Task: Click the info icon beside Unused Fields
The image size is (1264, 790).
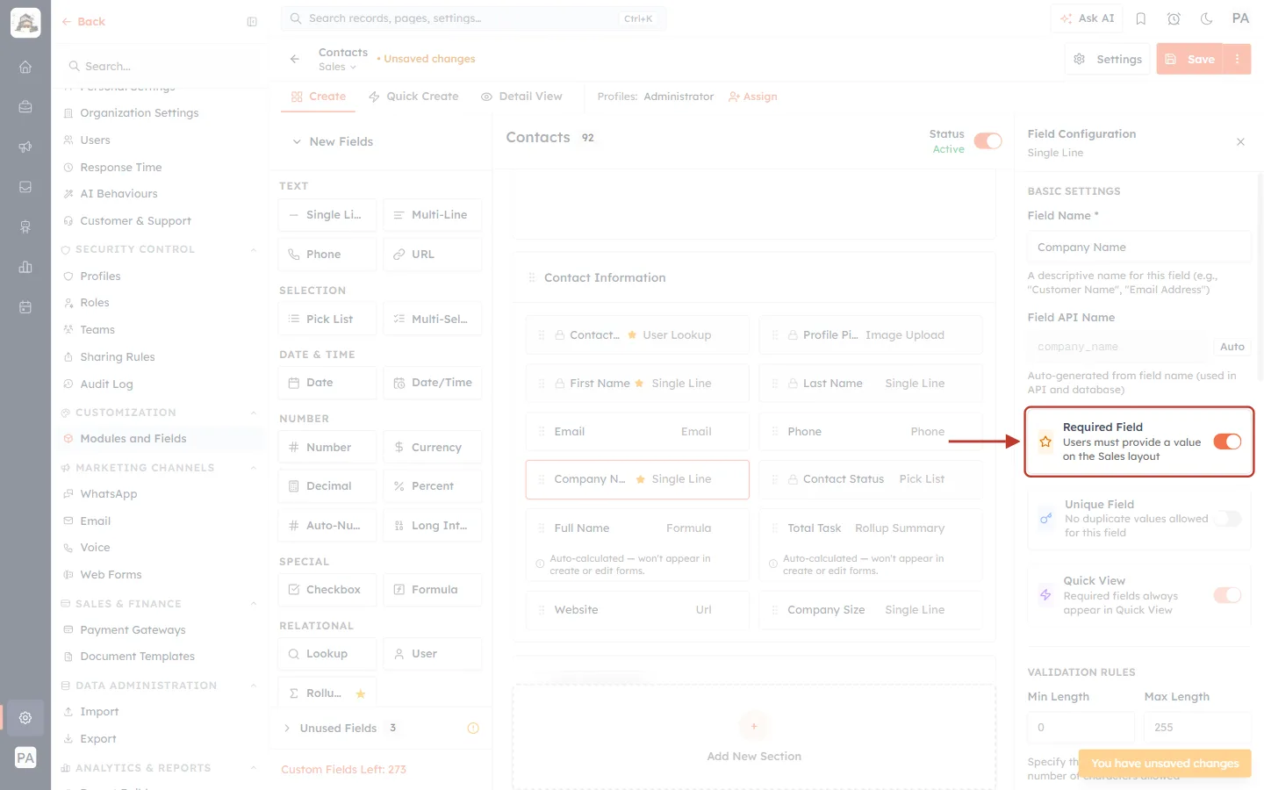Action: (473, 728)
